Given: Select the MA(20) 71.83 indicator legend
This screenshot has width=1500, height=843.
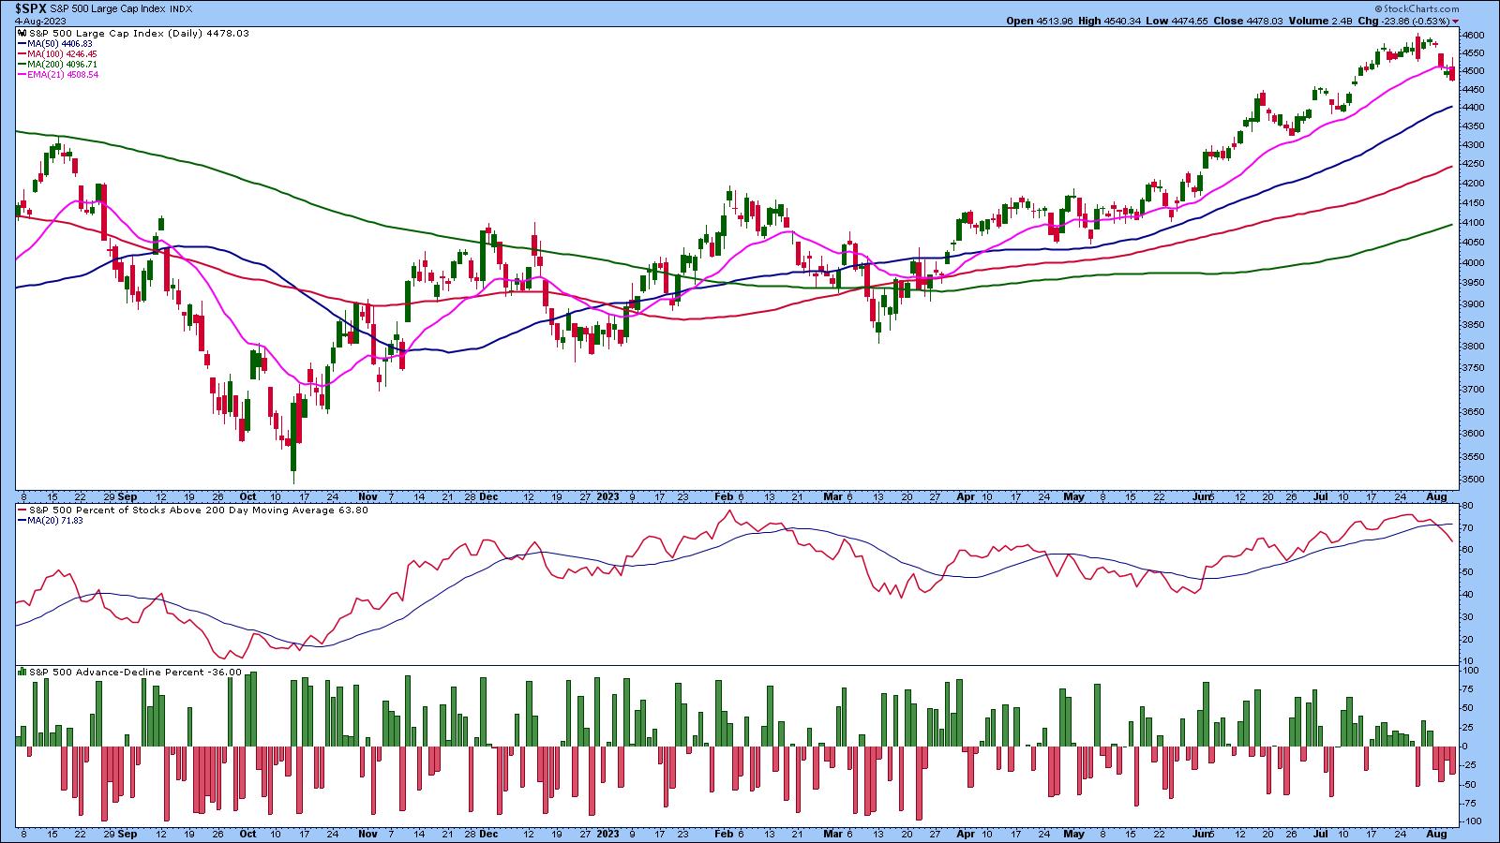Looking at the screenshot, I should 56,521.
